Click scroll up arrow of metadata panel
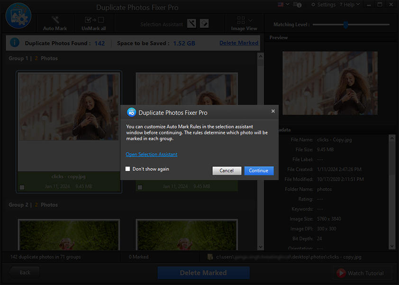 392,138
